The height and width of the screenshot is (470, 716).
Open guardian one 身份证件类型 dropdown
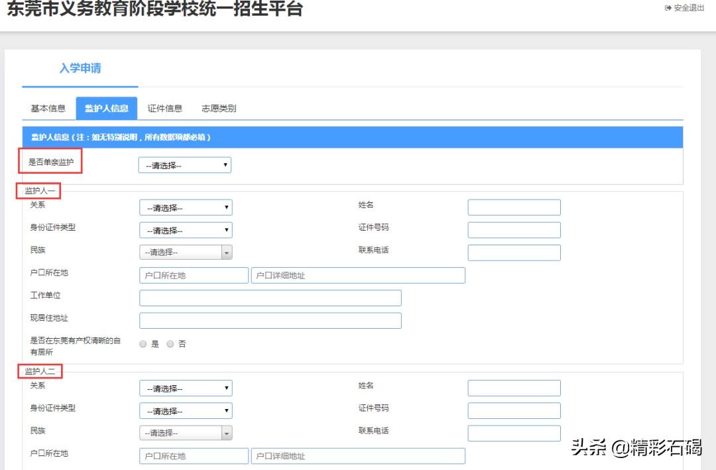186,230
